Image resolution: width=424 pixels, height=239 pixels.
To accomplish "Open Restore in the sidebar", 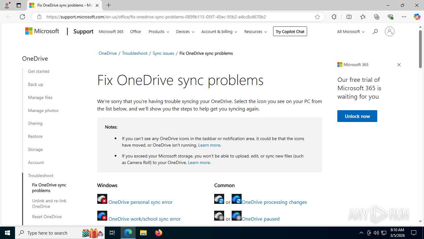I will point(35,136).
